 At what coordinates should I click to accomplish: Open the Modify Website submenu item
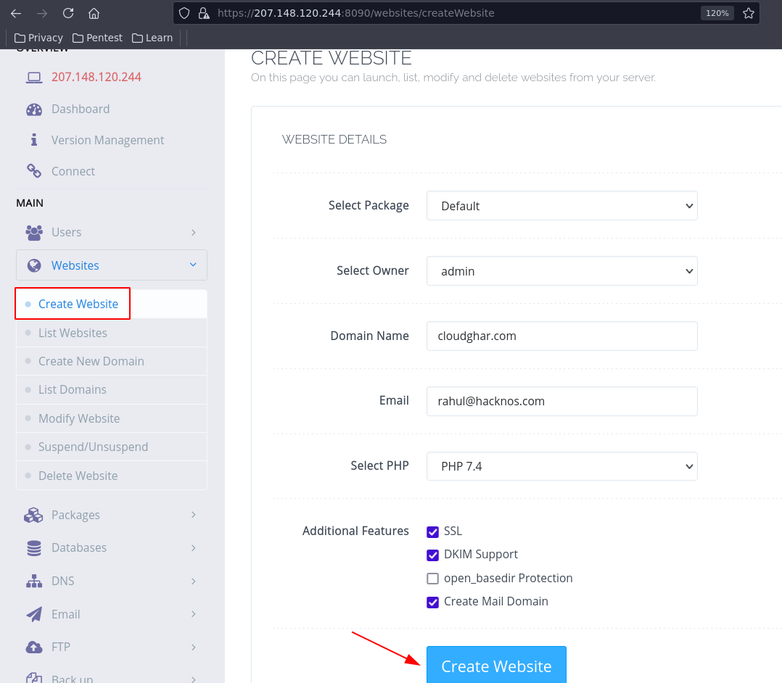(x=112, y=418)
